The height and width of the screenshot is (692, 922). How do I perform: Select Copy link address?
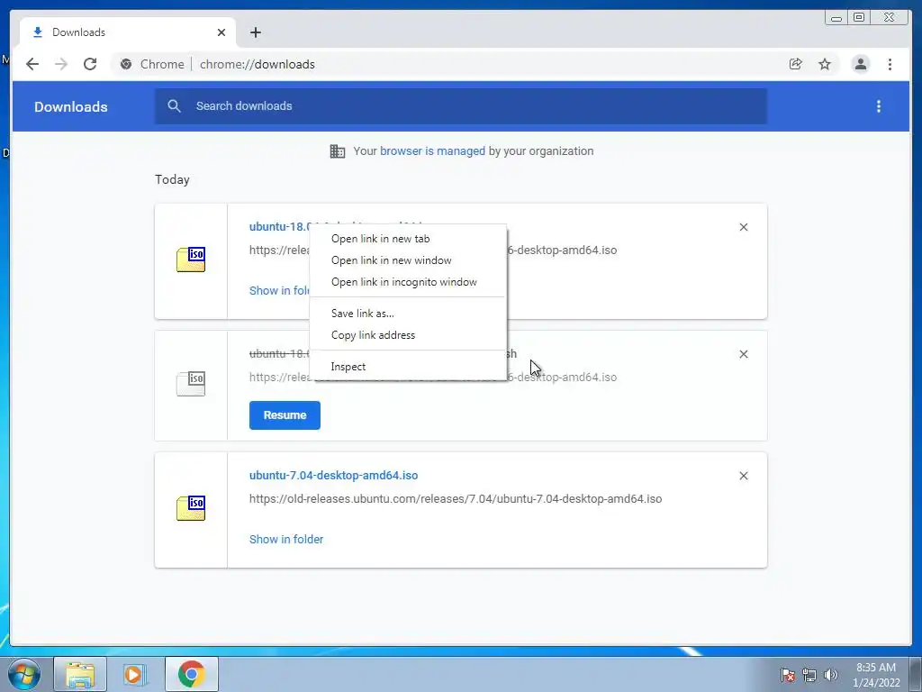click(x=408, y=335)
